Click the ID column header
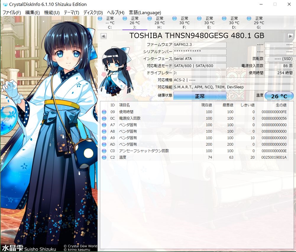 [112, 105]
